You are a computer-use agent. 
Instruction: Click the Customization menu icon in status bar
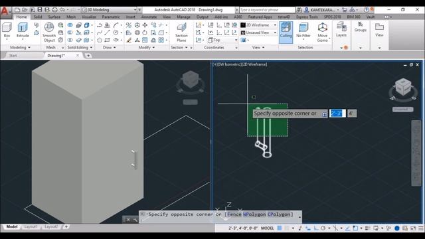click(x=420, y=228)
